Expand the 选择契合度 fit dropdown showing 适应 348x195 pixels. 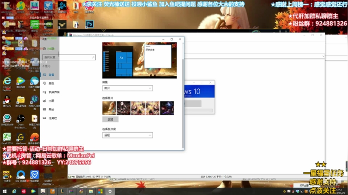128,135
